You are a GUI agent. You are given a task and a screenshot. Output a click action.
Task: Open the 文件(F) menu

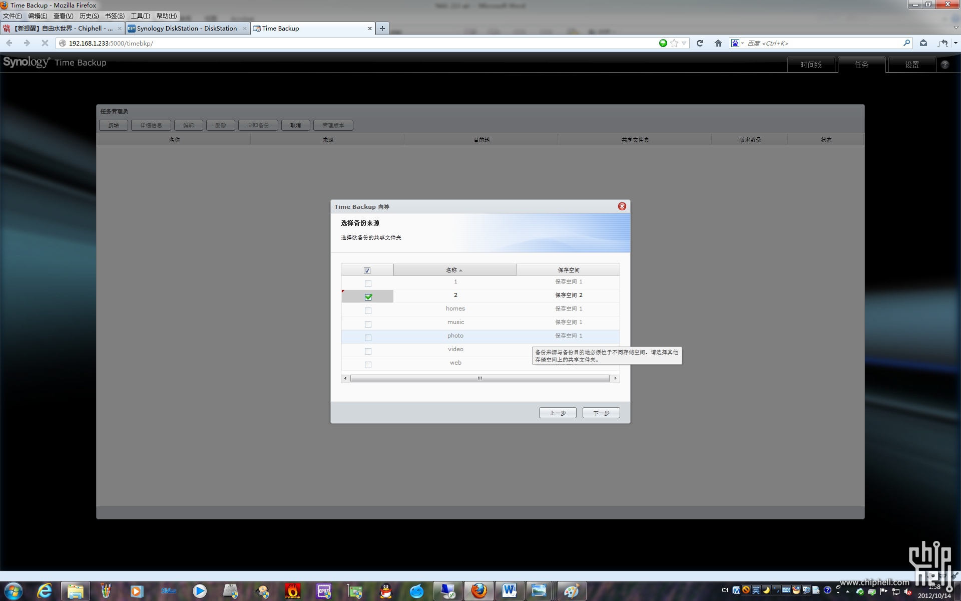pyautogui.click(x=12, y=16)
